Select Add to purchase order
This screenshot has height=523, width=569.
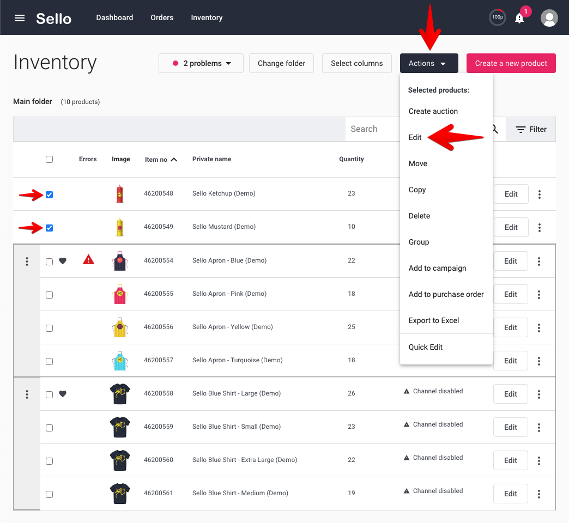[x=446, y=294]
